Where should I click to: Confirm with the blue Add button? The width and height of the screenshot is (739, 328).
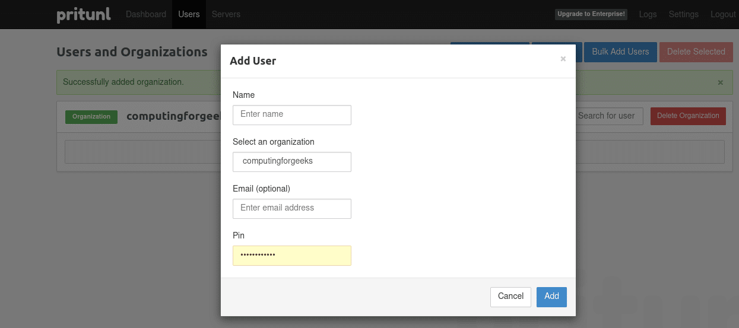(x=551, y=297)
